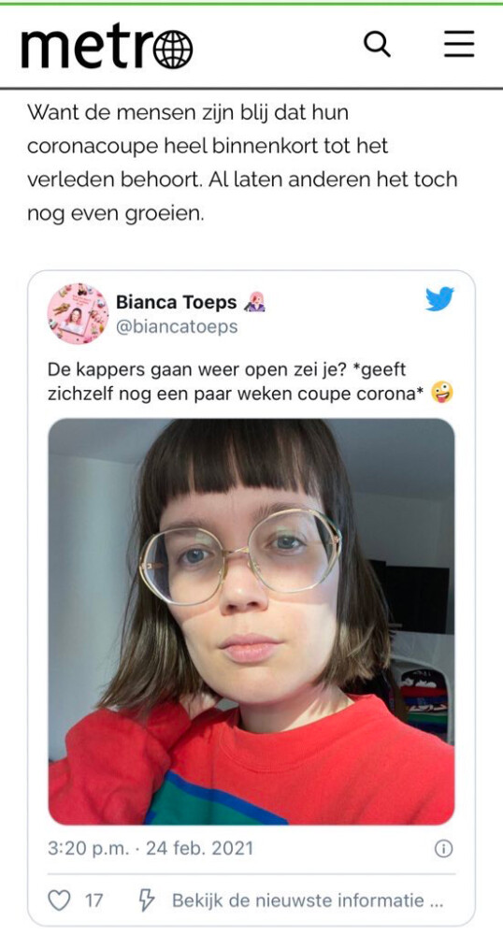Click the embedded tweet card header area

251,313
